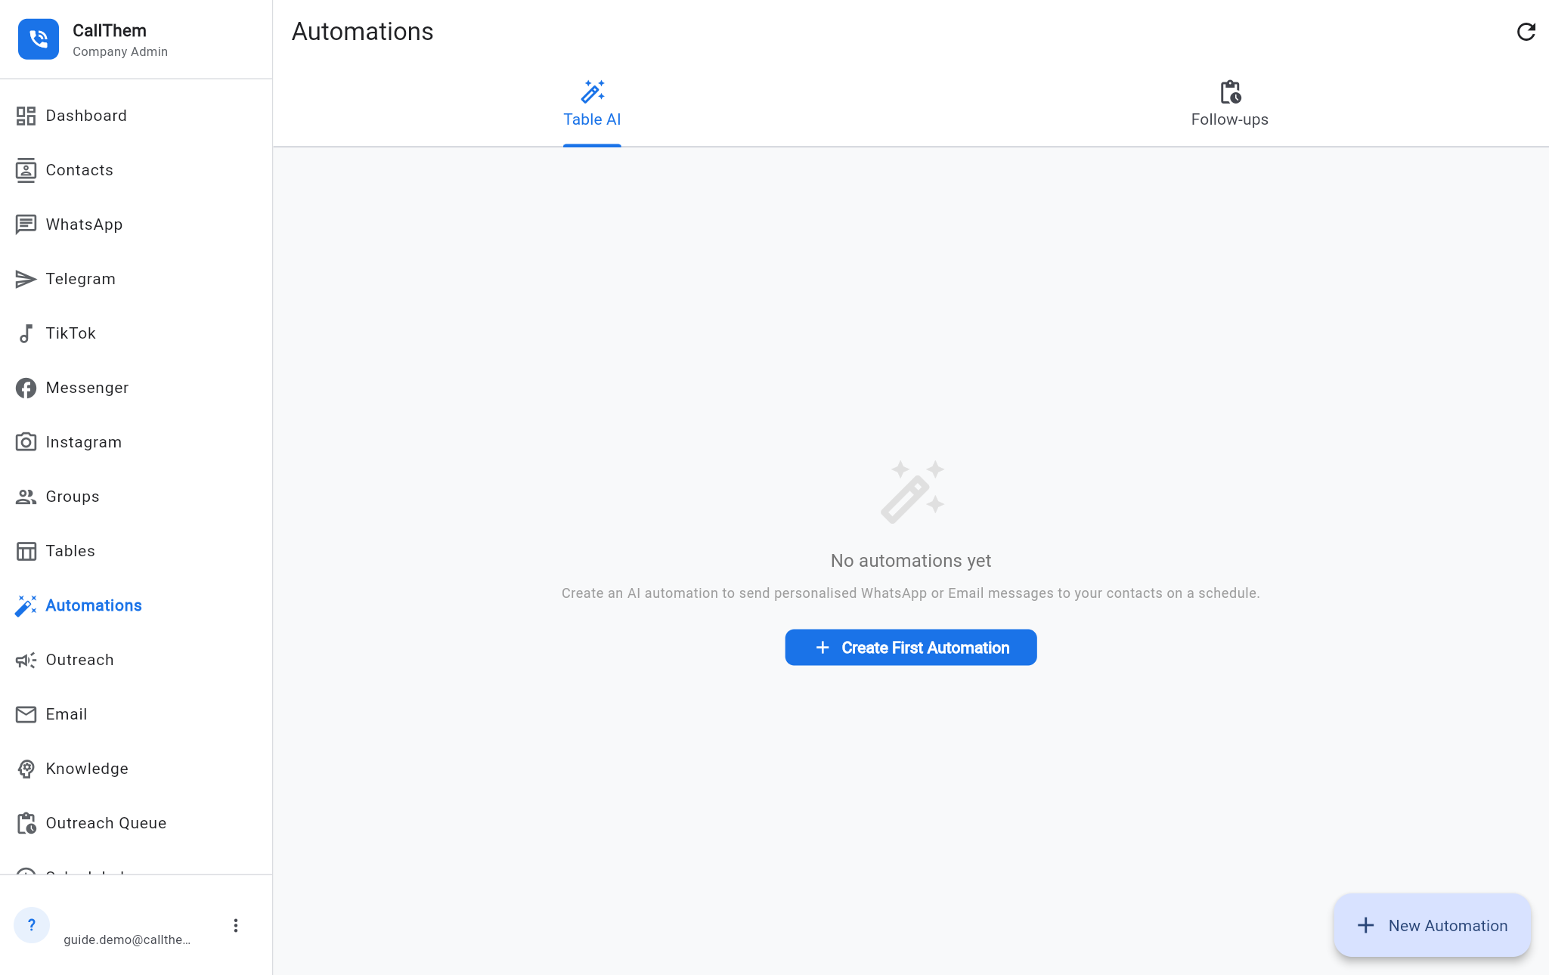The image size is (1549, 975).
Task: Click the Company Admin subtitle
Action: click(120, 51)
